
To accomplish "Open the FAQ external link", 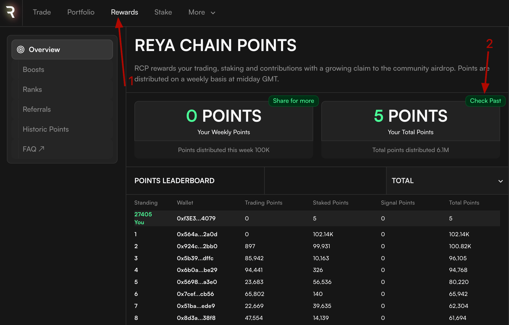I will (62, 149).
